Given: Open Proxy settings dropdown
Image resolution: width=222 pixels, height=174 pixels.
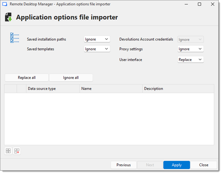Looking at the screenshot, I should (x=190, y=49).
